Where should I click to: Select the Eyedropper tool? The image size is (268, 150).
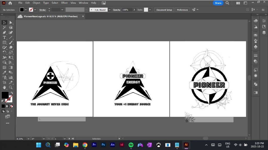[4, 72]
